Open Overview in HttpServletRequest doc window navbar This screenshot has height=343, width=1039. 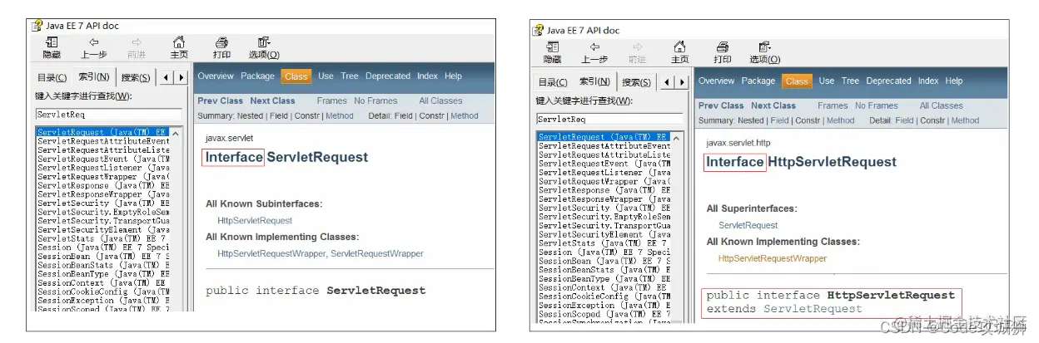pos(717,81)
